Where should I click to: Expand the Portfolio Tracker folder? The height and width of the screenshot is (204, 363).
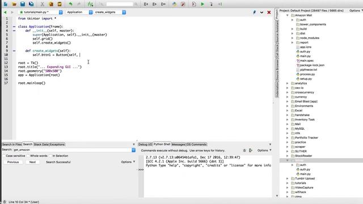(288, 138)
